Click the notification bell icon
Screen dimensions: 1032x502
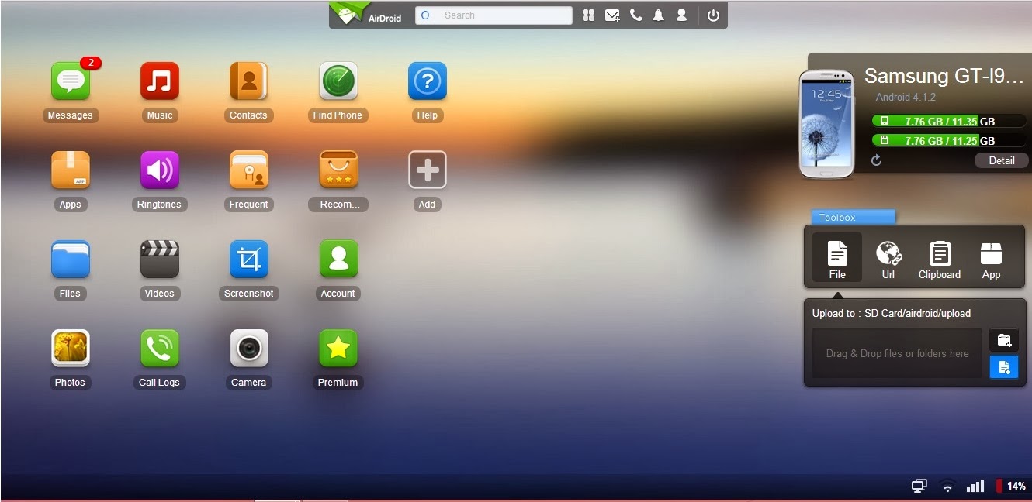[x=659, y=15]
